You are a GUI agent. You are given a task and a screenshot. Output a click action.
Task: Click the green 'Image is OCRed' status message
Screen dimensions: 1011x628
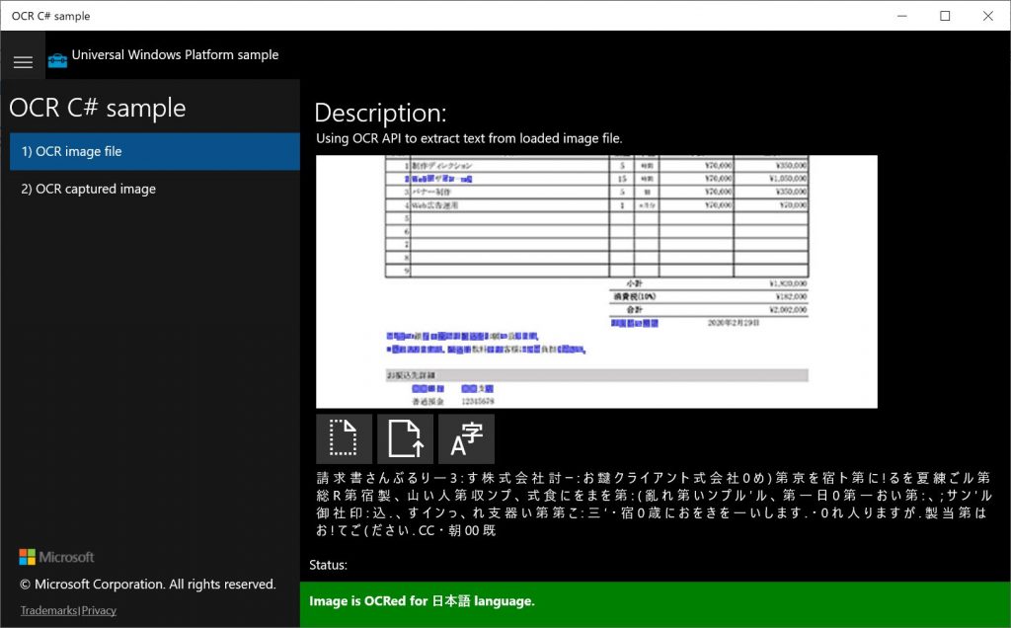422,601
